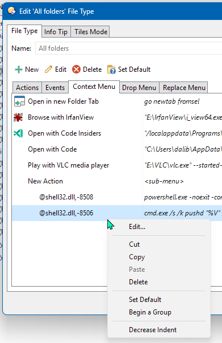
Task: Switch to the Actions tab
Action: (x=27, y=88)
